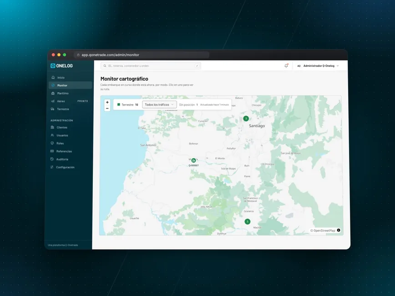
Task: Open the Inicio home icon
Action: (x=53, y=77)
